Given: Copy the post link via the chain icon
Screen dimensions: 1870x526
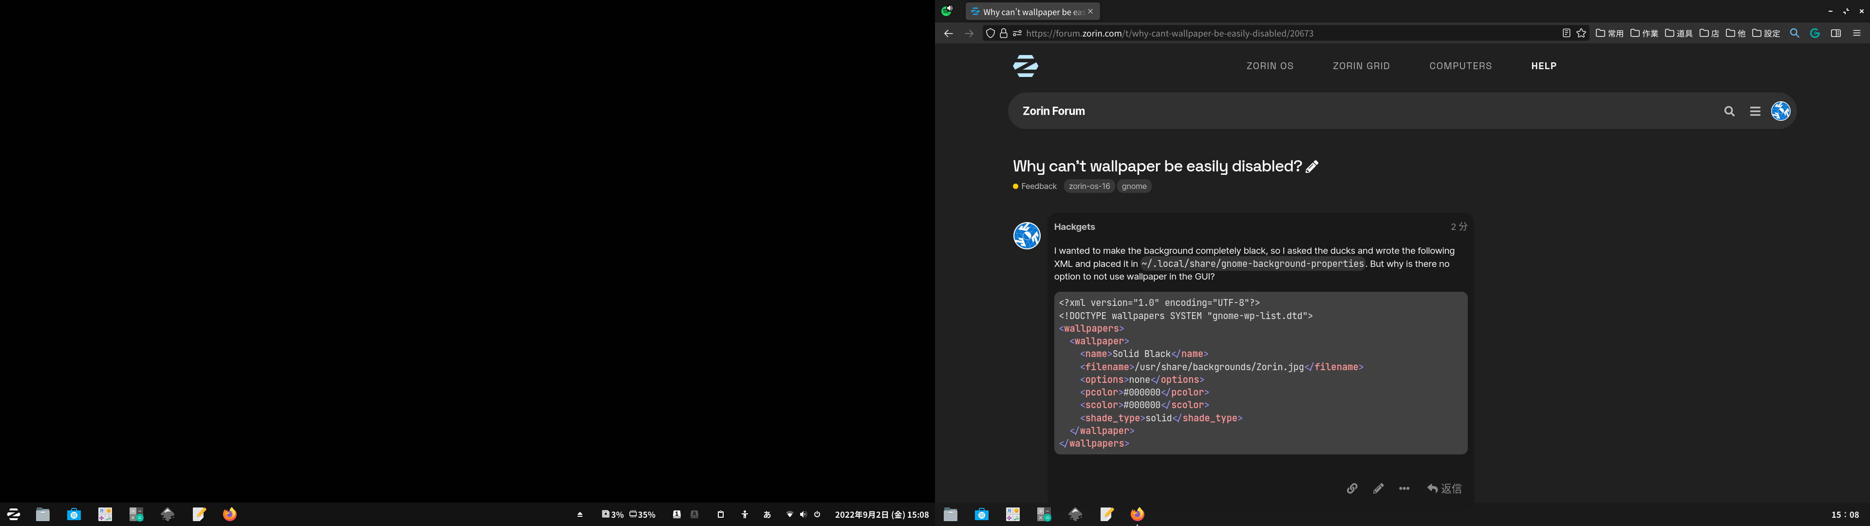Looking at the screenshot, I should click(1352, 488).
